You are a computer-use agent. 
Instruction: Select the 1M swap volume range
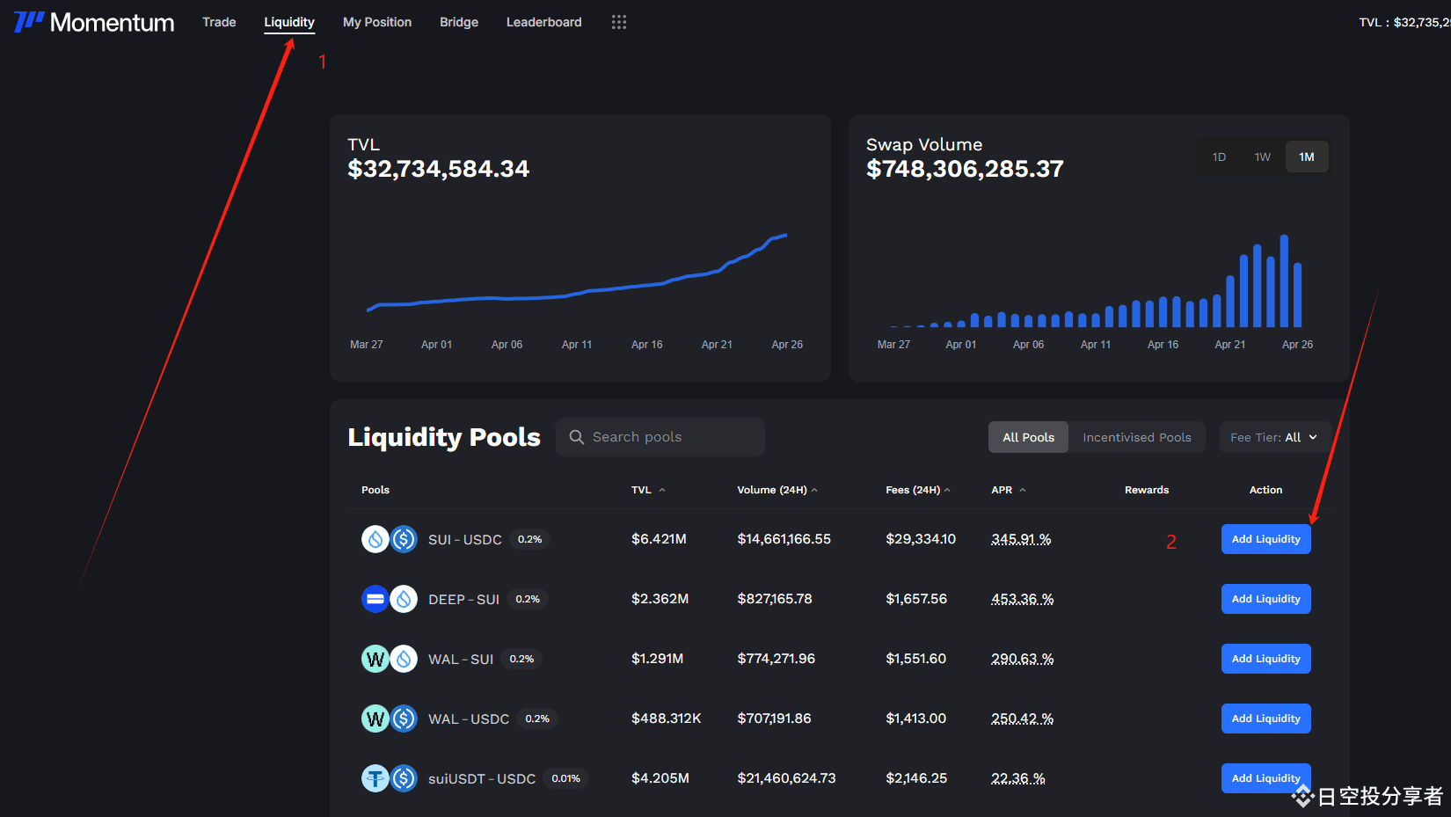click(x=1307, y=157)
